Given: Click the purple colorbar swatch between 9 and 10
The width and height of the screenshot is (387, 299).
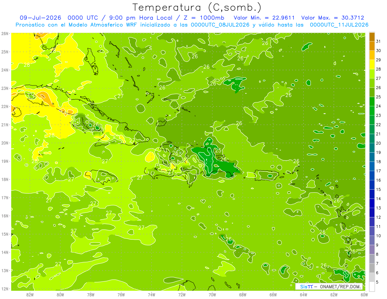Looking at the screenshot, I should [x=372, y=240].
